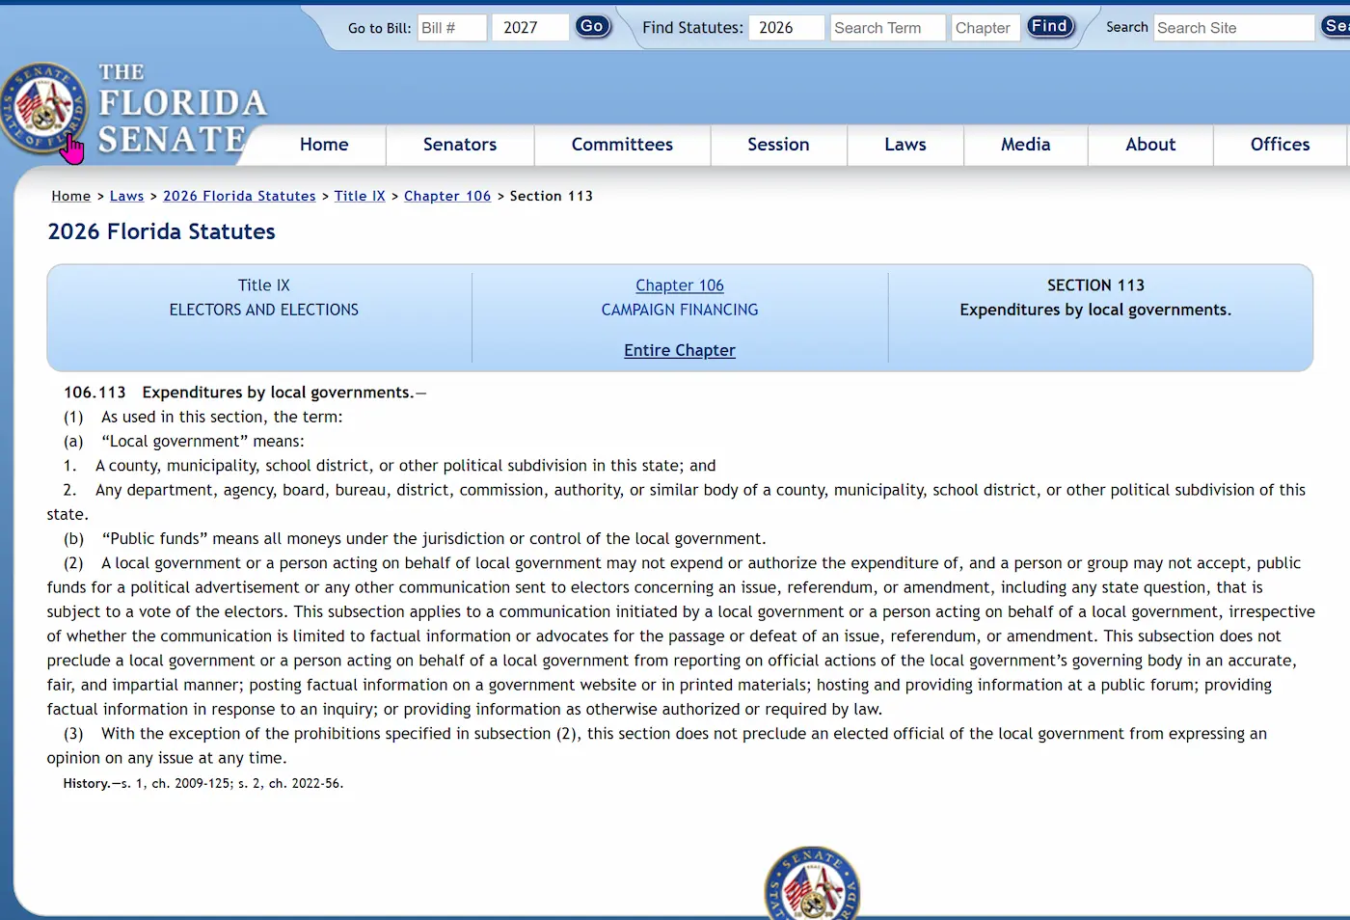Click the Bill # input field

pos(451,28)
